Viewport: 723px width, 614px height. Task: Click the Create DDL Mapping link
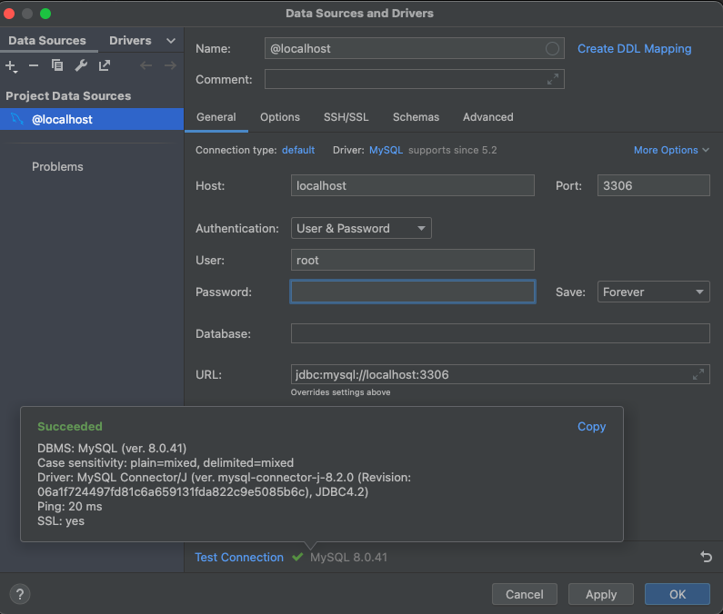pyautogui.click(x=634, y=48)
